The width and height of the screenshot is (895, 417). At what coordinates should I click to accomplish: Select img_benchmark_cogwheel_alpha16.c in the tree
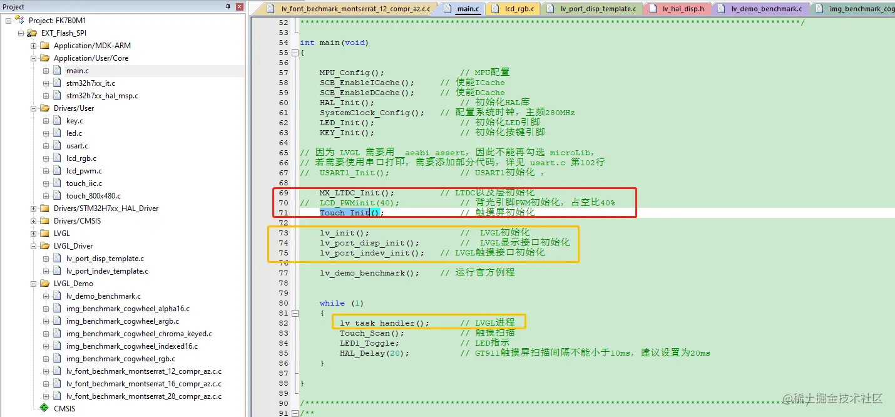[x=128, y=308]
